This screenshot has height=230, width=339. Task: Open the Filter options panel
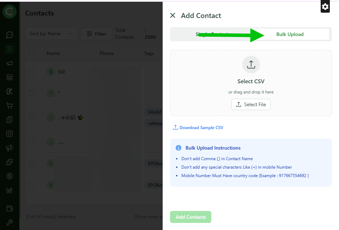(96, 34)
